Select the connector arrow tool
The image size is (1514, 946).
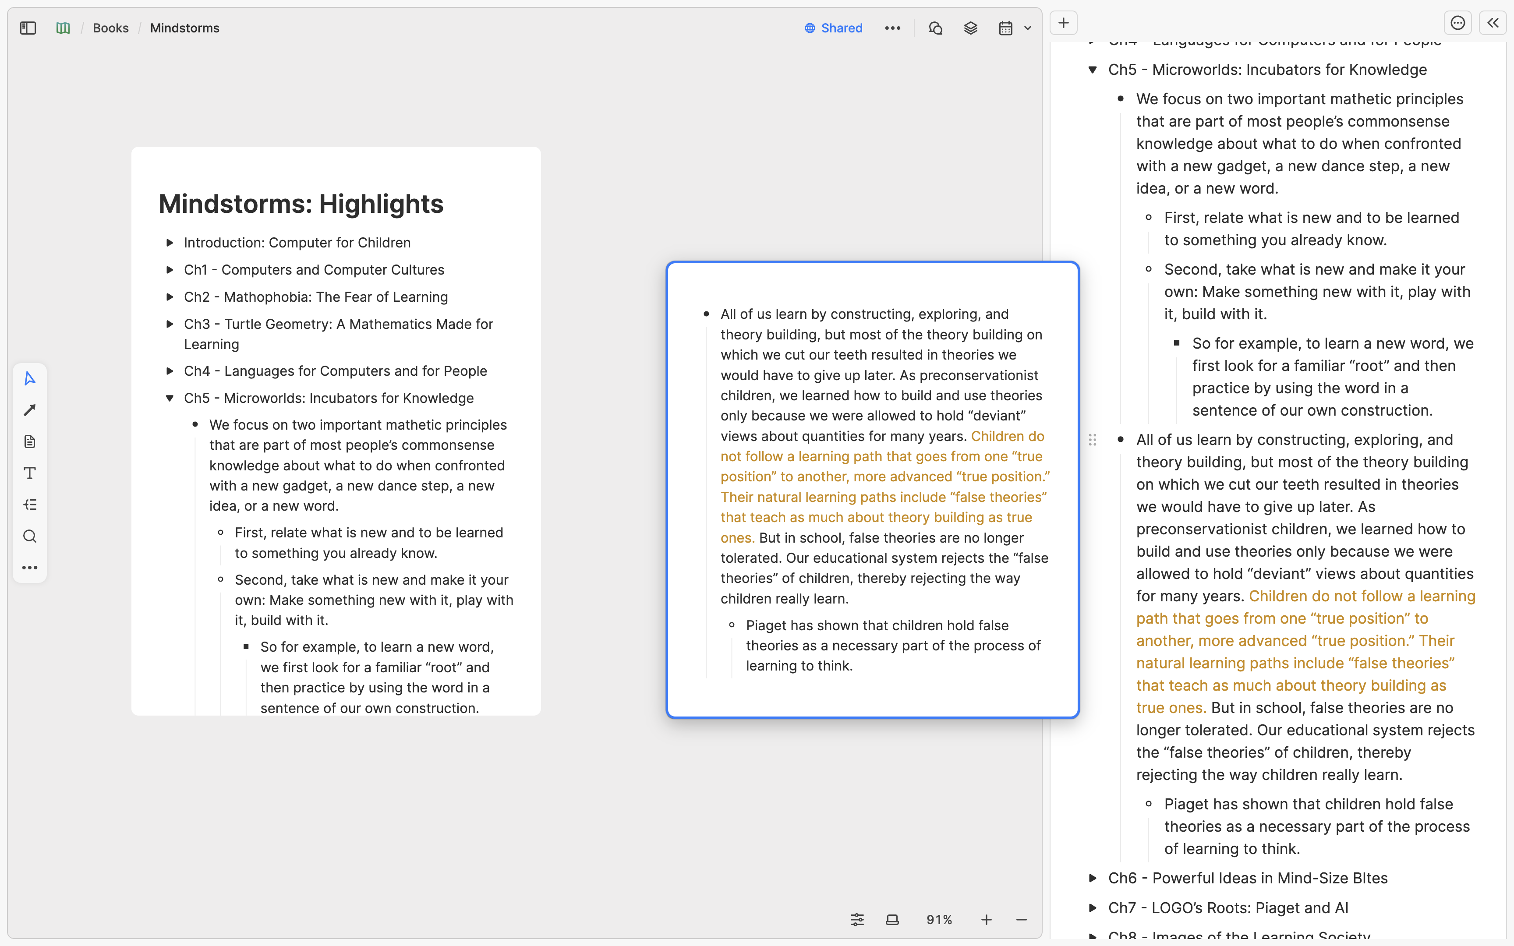(29, 410)
